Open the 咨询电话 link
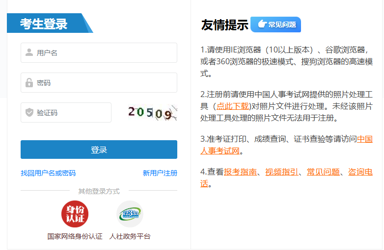384x250 pixels. [360, 172]
